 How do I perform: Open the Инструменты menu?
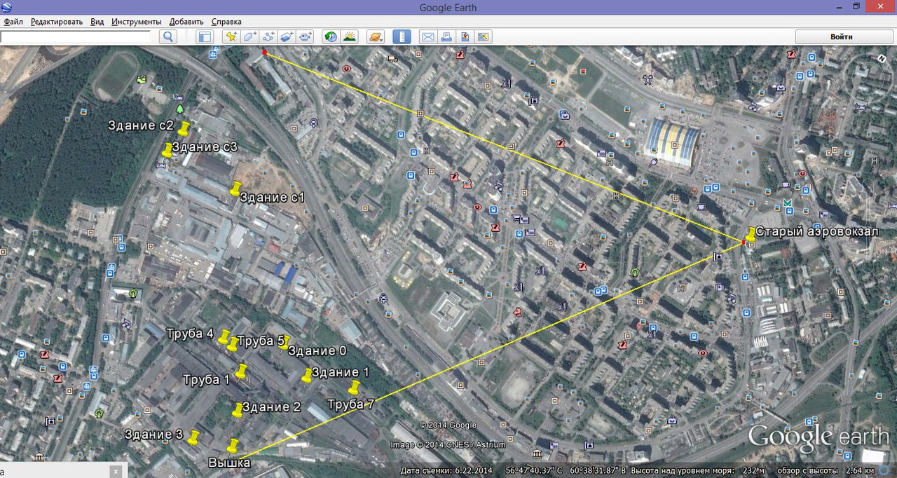click(x=136, y=22)
